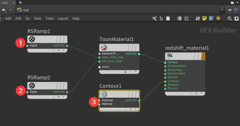The image size is (240, 126).
Task: Open the Tools menu
Action: point(49,19)
